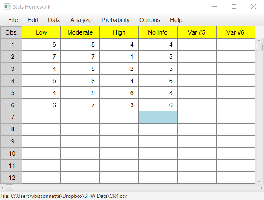Select observation row 2 header
The width and height of the screenshot is (264, 200).
tap(11, 57)
